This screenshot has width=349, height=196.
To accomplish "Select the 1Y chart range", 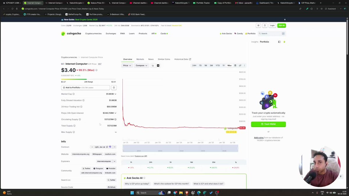I will (224, 65).
